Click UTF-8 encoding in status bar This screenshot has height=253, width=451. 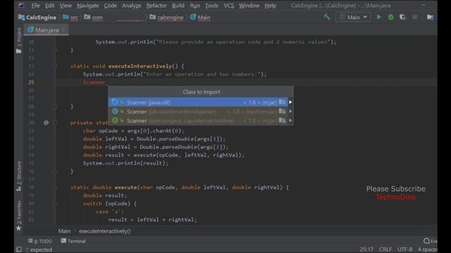pyautogui.click(x=404, y=249)
